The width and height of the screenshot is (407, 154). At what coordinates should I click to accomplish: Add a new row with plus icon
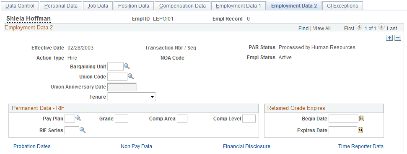tap(389, 38)
